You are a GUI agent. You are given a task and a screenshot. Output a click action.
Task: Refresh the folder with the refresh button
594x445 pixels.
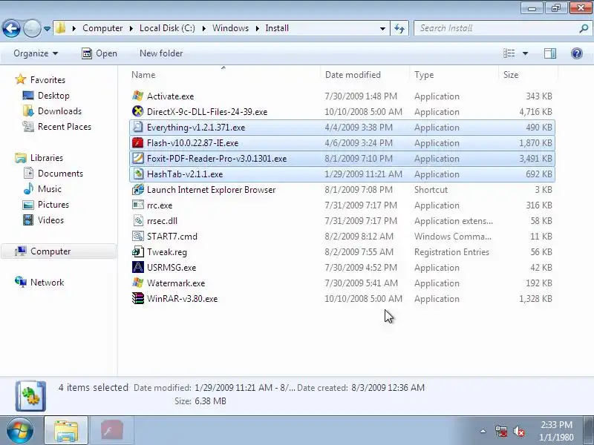[399, 28]
